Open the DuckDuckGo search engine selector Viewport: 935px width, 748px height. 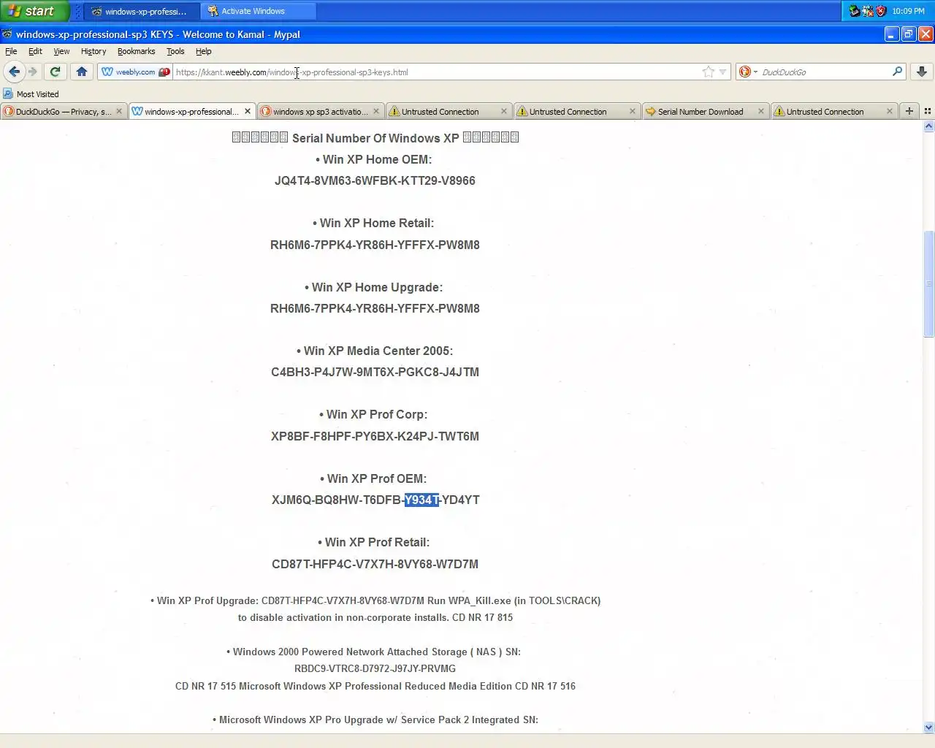click(748, 72)
